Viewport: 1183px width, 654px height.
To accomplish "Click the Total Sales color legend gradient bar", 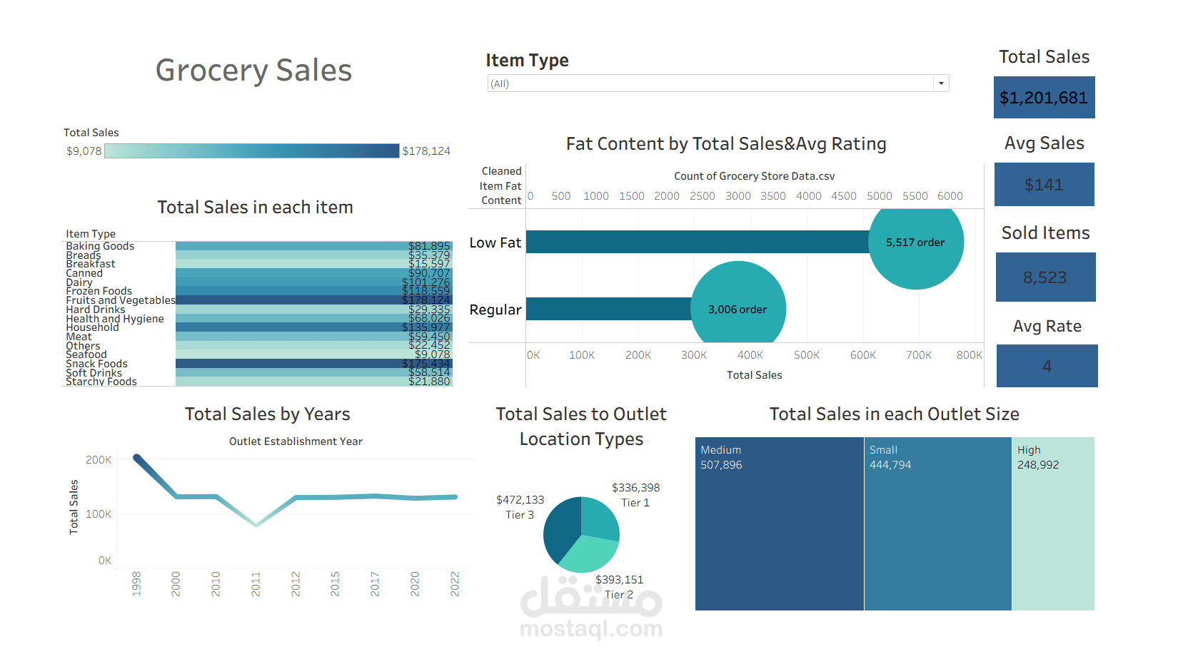I will [251, 150].
